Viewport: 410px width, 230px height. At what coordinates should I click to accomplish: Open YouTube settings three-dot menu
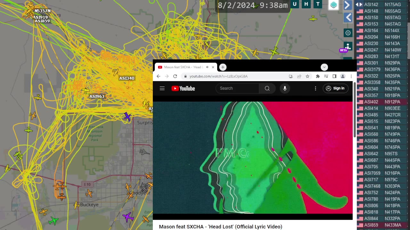(x=316, y=88)
